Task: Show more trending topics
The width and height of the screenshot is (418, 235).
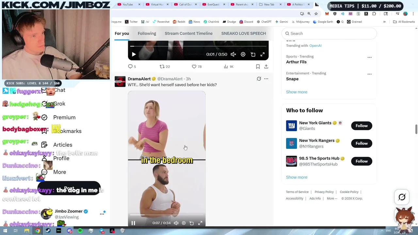Action: pyautogui.click(x=297, y=92)
